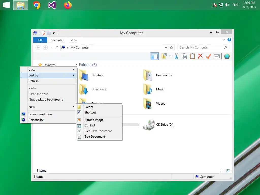This screenshot has height=195, width=260.
Task: Click the address bar breadcrumb arrow
Action: [68, 47]
